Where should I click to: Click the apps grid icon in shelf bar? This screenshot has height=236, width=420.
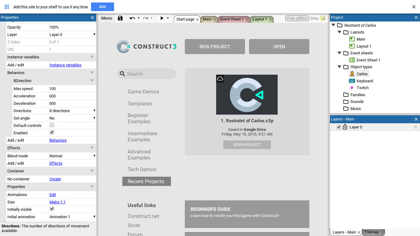coord(7,7)
